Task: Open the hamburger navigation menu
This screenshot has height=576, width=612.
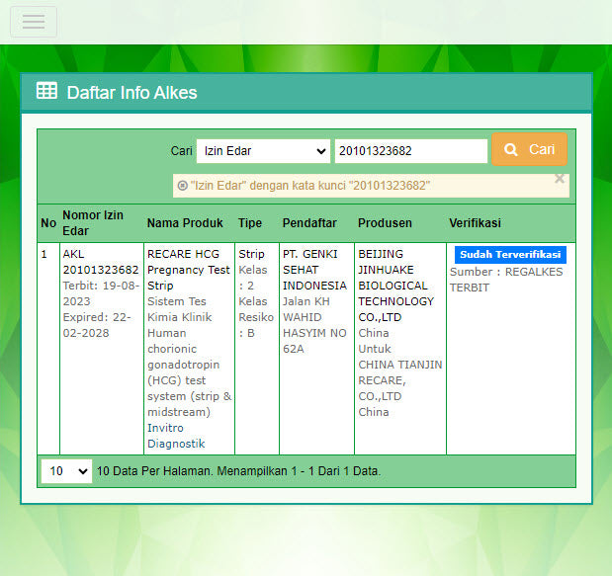Action: (x=34, y=22)
